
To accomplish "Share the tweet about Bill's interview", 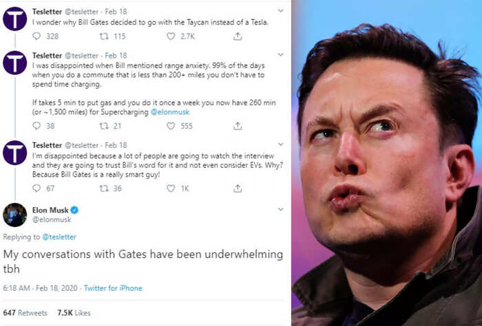I will click(x=238, y=188).
